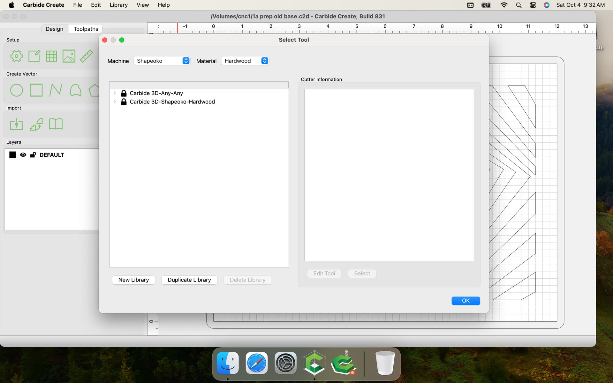This screenshot has width=613, height=383.
Task: Open the design library book icon
Action: click(56, 124)
